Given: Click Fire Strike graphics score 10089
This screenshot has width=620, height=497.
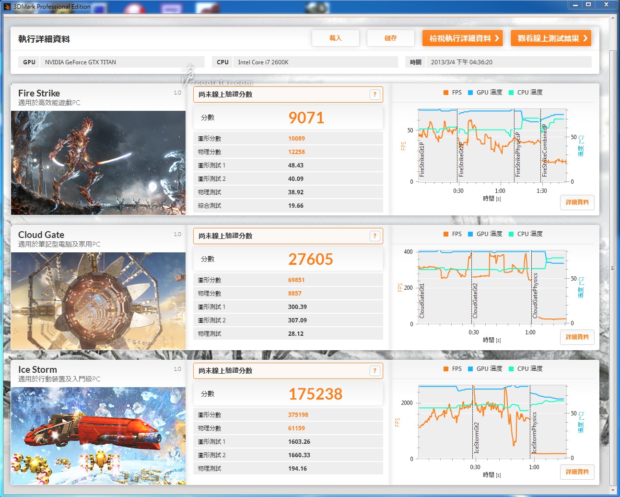Looking at the screenshot, I should click(x=296, y=139).
